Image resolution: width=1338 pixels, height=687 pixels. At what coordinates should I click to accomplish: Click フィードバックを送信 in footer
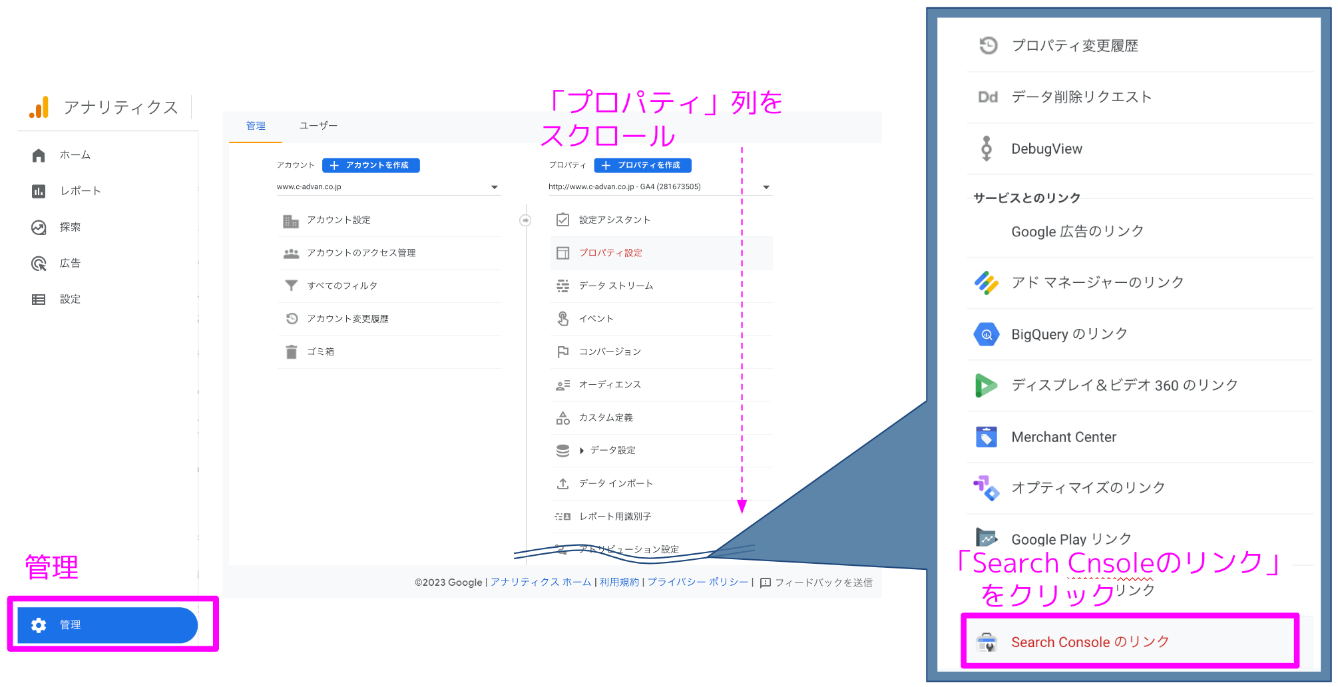[x=816, y=582]
